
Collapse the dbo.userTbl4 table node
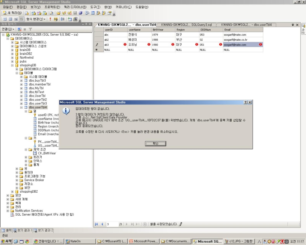[22, 107]
